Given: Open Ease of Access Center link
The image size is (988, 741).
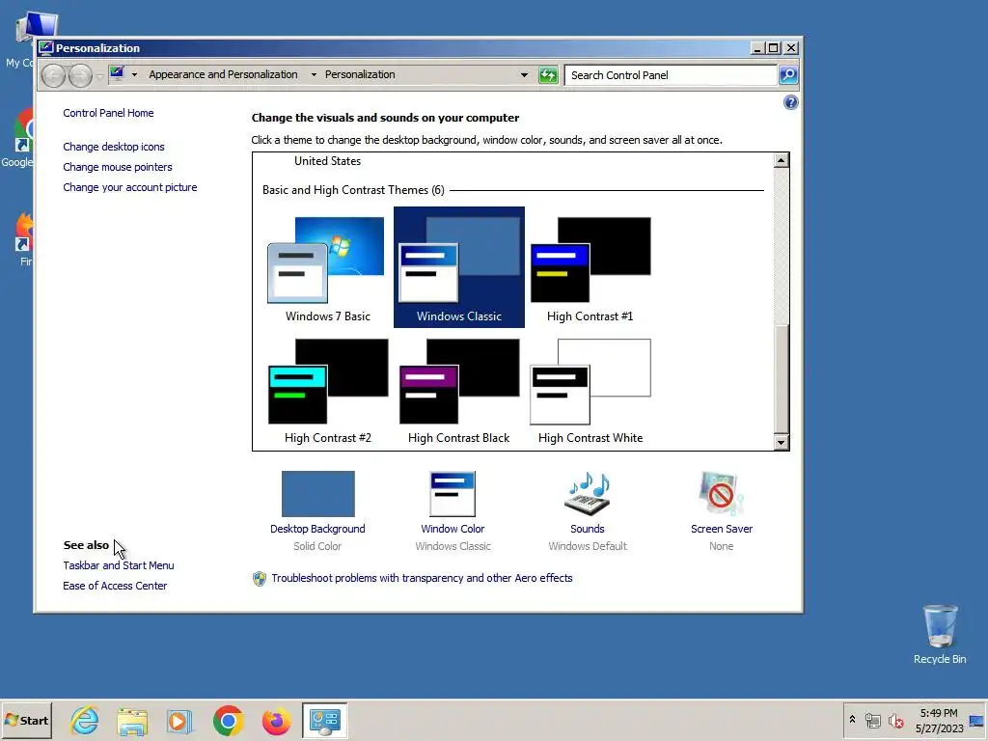Looking at the screenshot, I should pyautogui.click(x=115, y=586).
